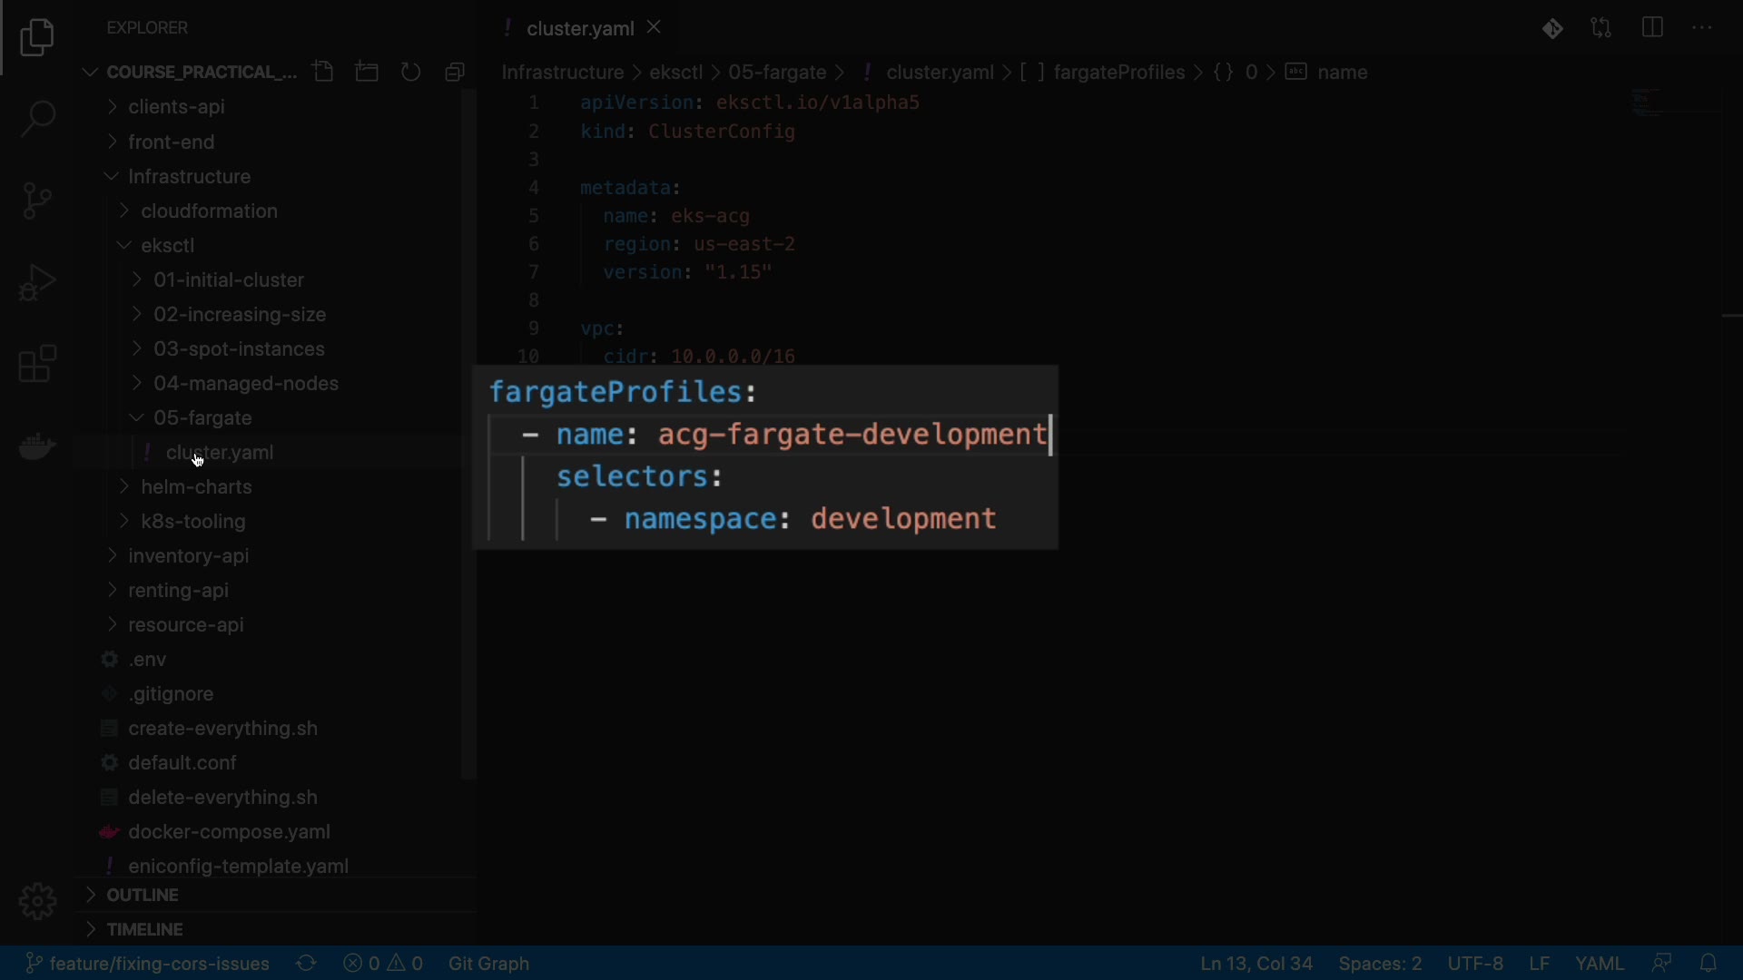The height and width of the screenshot is (980, 1743).
Task: Click the Refresh Explorer icon
Action: coord(411,72)
